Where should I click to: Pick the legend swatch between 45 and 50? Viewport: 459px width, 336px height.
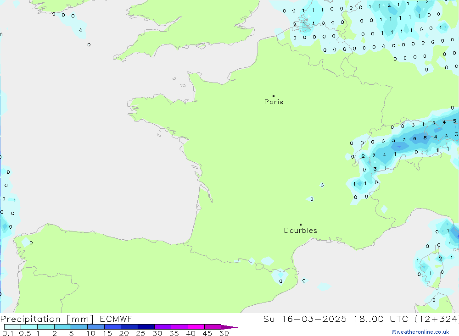pos(213,327)
